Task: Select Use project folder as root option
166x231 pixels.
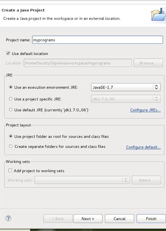Action: [11, 136]
